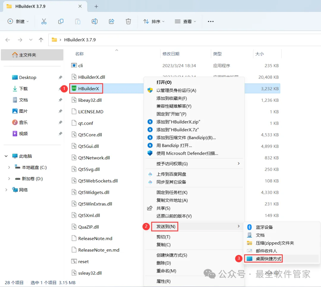Select 压缩(zipped)文件夹 in send-to submenu
This screenshot has height=287, width=321.
coord(275,243)
